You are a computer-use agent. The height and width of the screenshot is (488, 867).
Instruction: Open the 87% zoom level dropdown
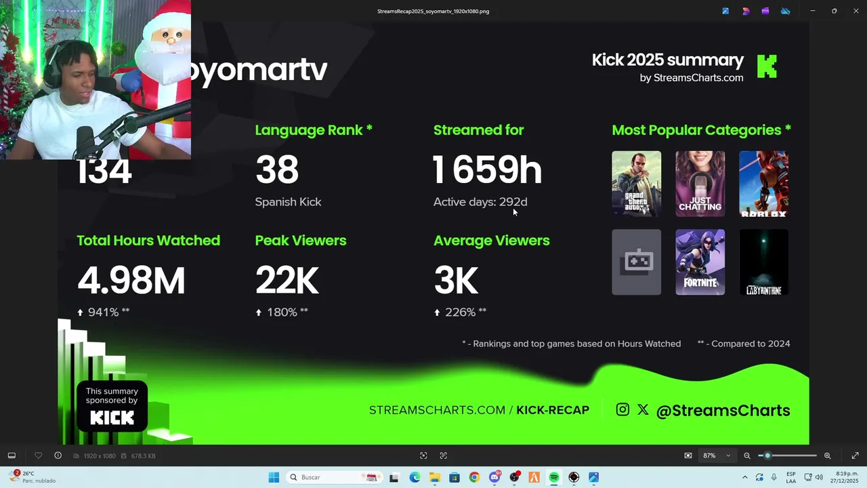[716, 455]
